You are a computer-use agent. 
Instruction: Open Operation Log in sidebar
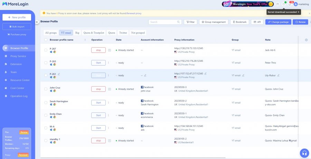point(19,96)
